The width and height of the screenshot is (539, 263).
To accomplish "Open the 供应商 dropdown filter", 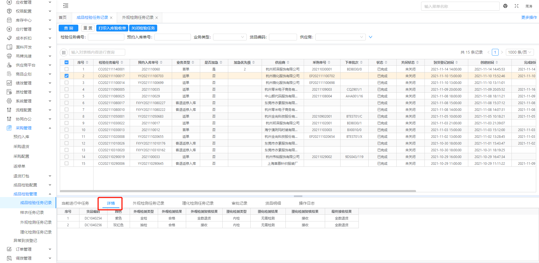I will 340,37.
